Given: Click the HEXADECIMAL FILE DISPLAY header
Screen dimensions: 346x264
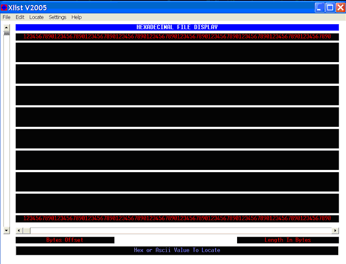Looking at the screenshot, I should (x=177, y=27).
